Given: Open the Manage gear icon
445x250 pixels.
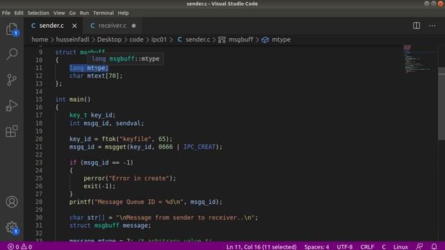Looking at the screenshot, I should coord(12,227).
